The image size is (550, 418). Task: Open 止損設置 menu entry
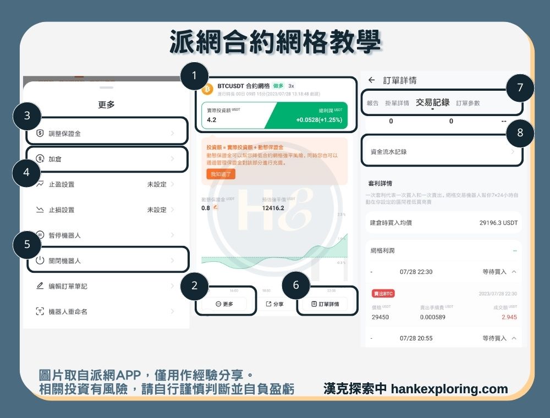coord(106,210)
